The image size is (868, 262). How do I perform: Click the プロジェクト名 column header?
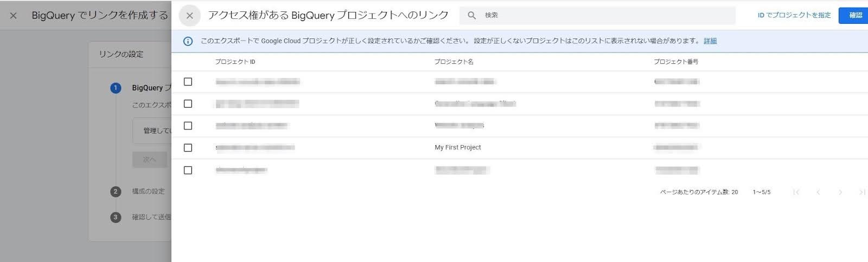[x=454, y=62]
